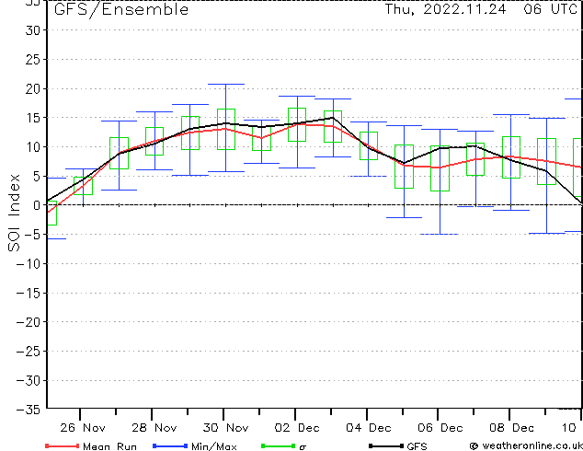The width and height of the screenshot is (583, 451).
Task: Click the 5 value on the y-axis
Action: click(x=37, y=177)
